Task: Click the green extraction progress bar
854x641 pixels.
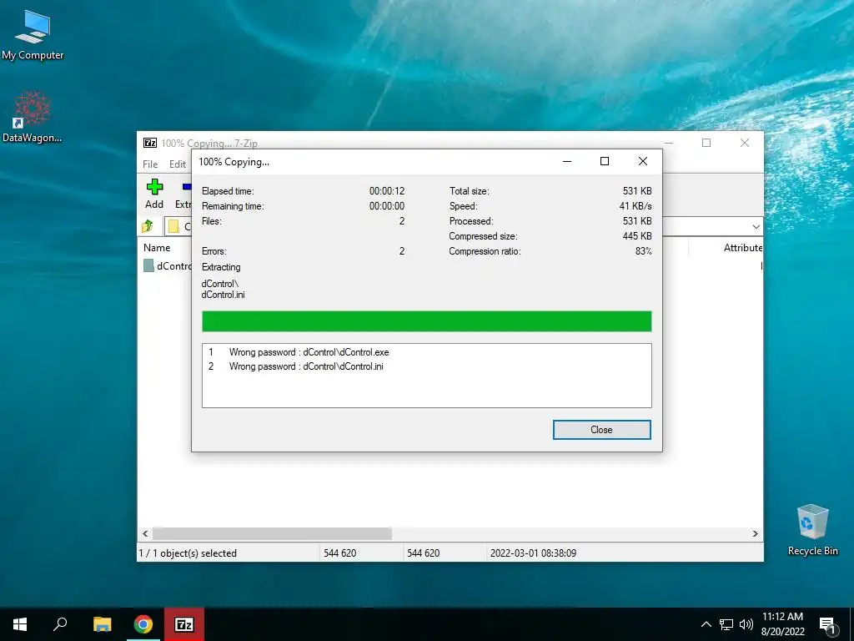Action: [426, 321]
